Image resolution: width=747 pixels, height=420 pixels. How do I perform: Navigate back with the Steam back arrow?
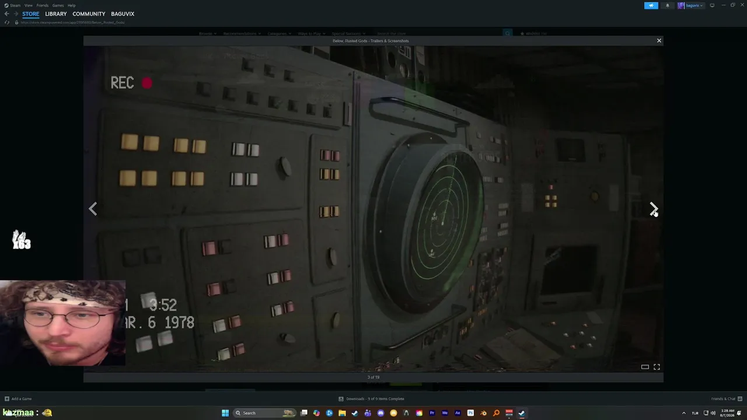pyautogui.click(x=6, y=14)
